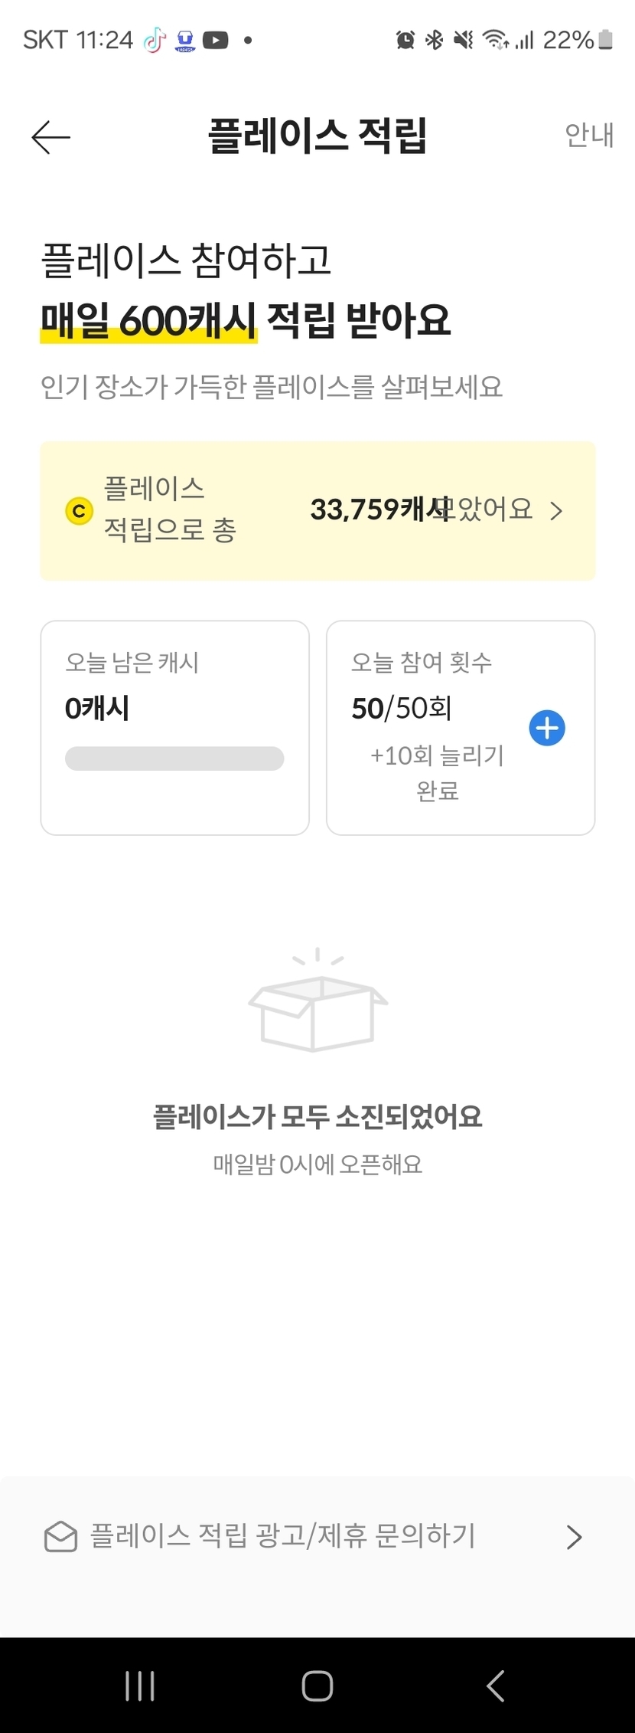Tap the yellow cash coin icon
Image resolution: width=635 pixels, height=1733 pixels.
click(x=79, y=511)
